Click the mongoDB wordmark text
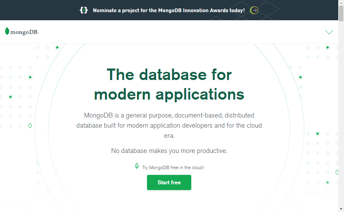This screenshot has height=212, width=344. click(24, 32)
